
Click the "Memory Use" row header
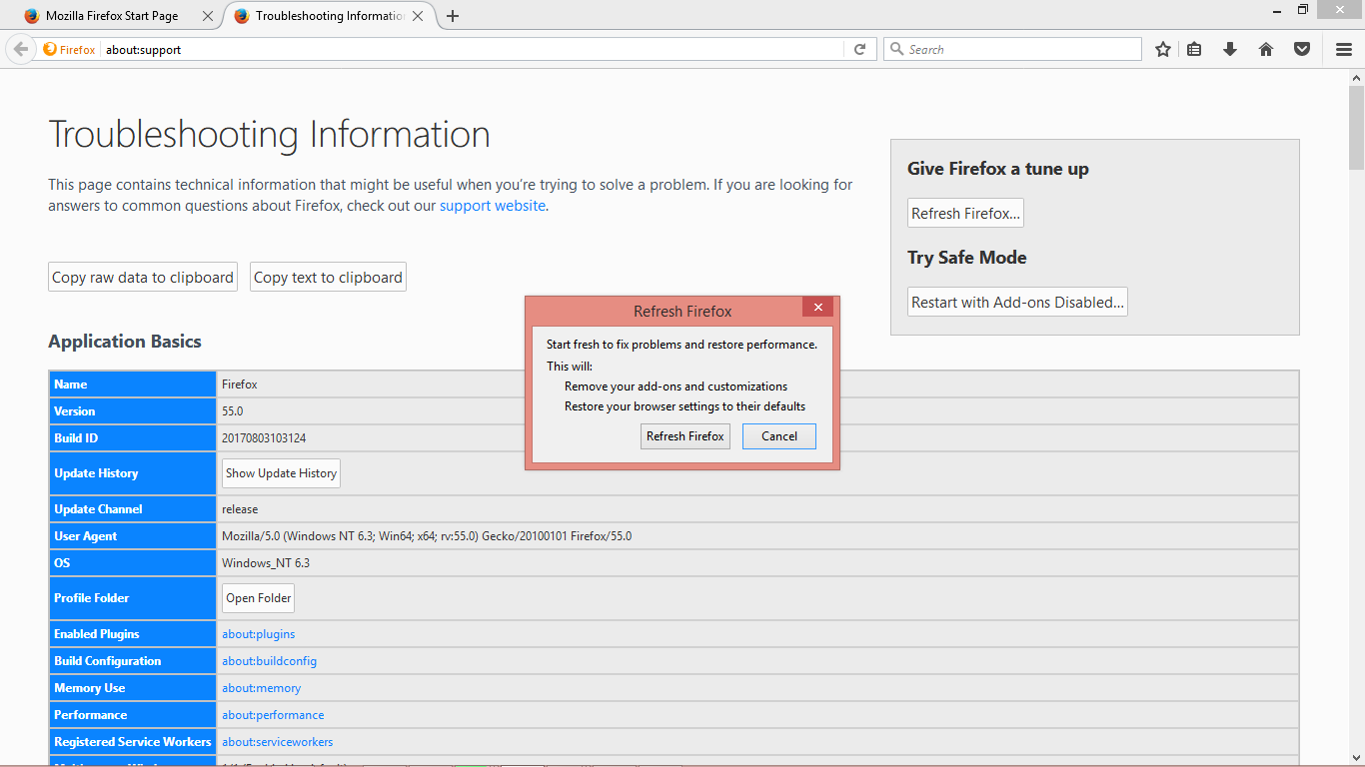click(x=133, y=688)
